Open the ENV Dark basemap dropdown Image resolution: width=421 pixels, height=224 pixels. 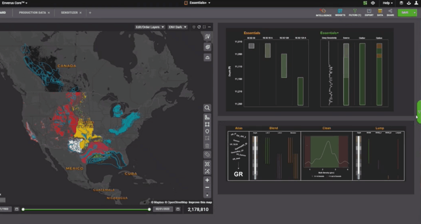tap(177, 27)
